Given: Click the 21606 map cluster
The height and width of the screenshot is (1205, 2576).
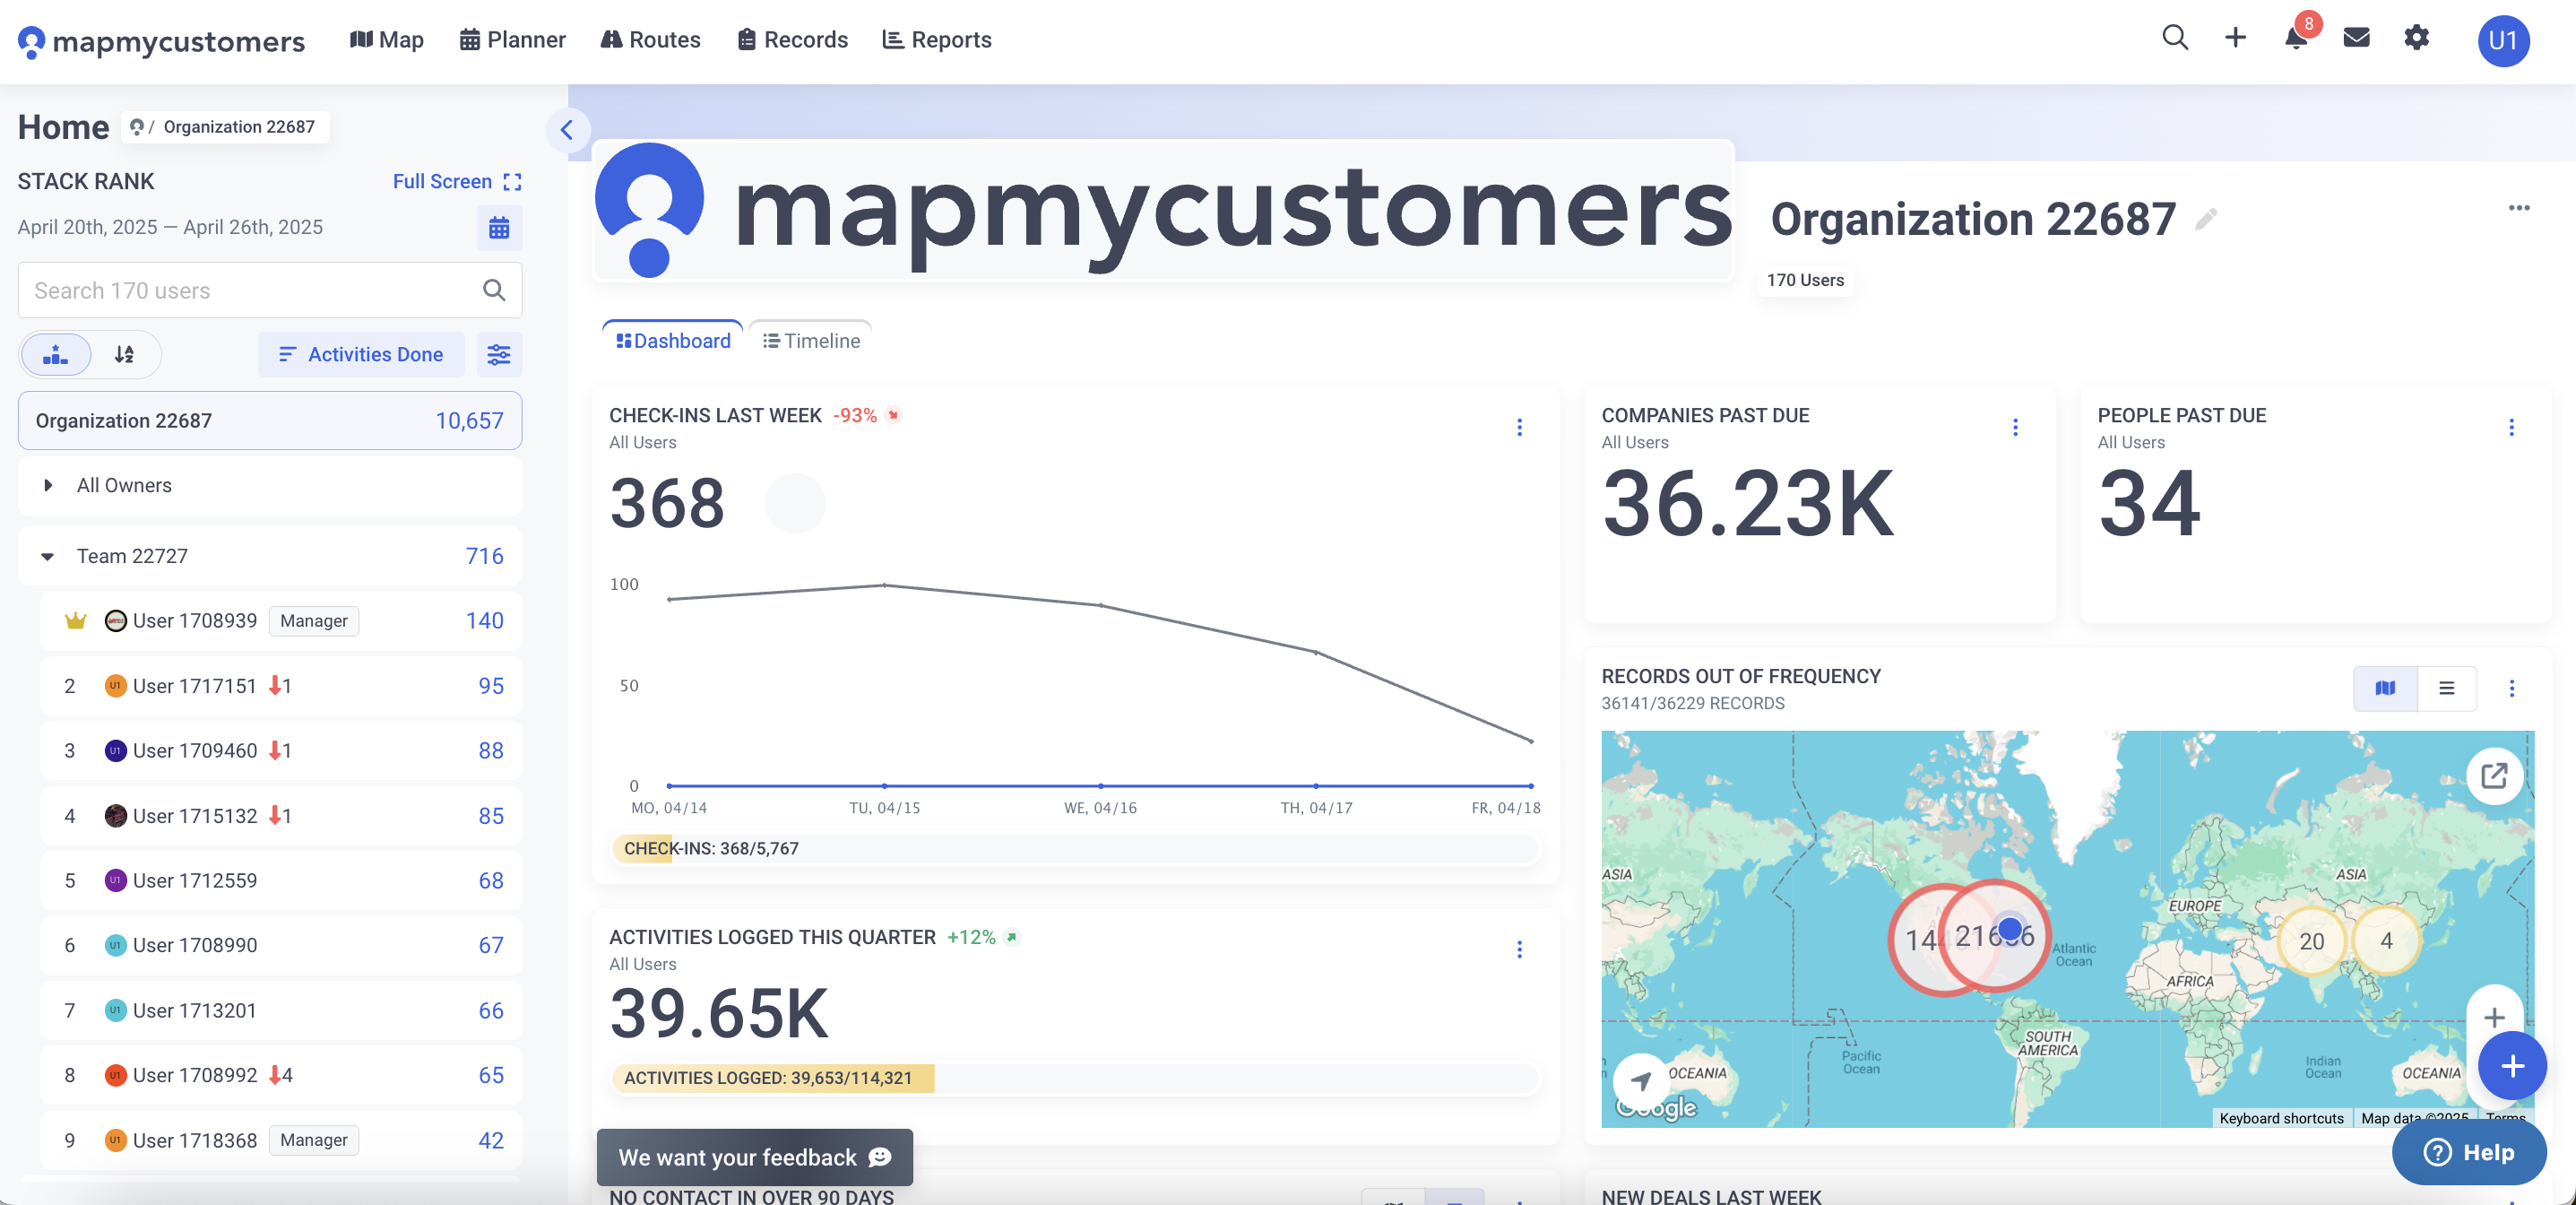Looking at the screenshot, I should (1995, 936).
